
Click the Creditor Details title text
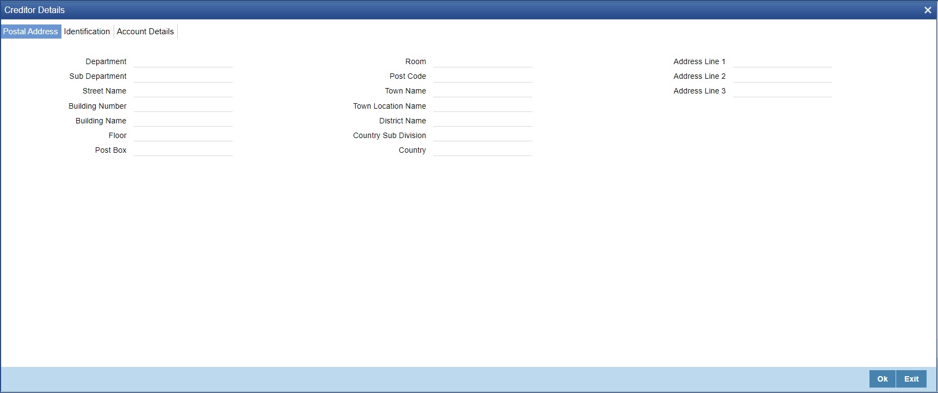[35, 10]
